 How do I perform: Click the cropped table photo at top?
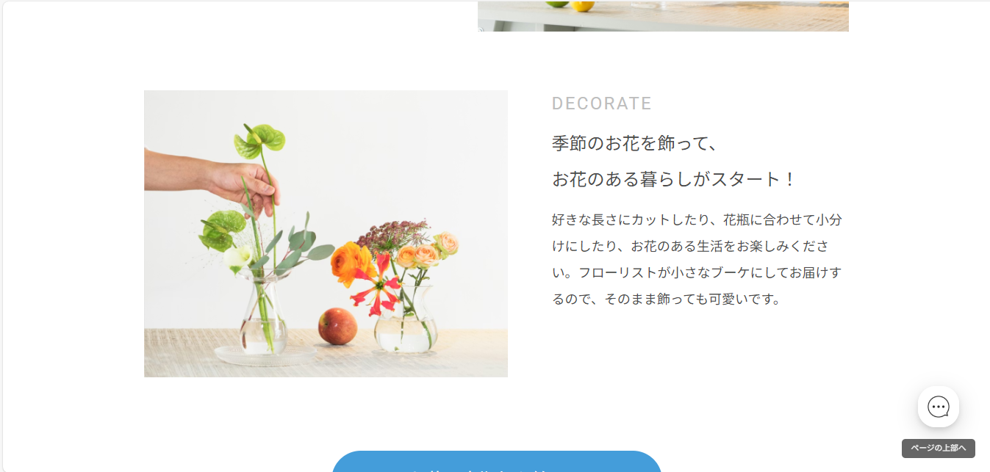coord(663,15)
